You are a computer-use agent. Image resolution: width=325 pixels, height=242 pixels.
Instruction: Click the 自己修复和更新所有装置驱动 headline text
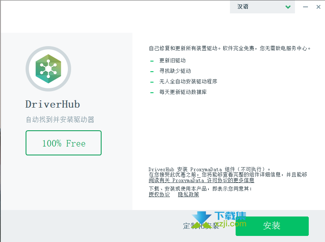230,48
